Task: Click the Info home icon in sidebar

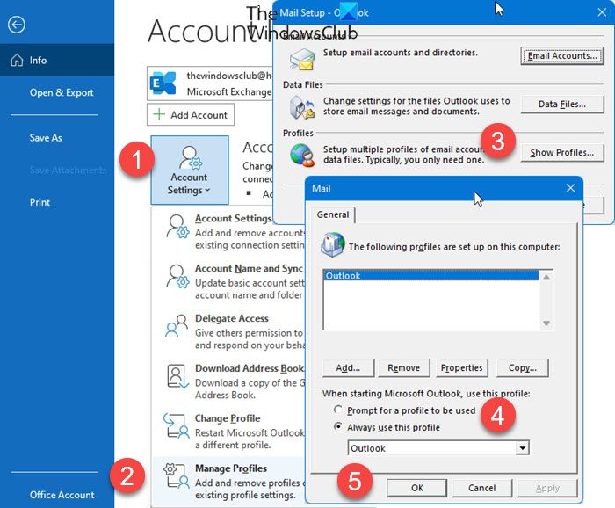Action: (17, 60)
